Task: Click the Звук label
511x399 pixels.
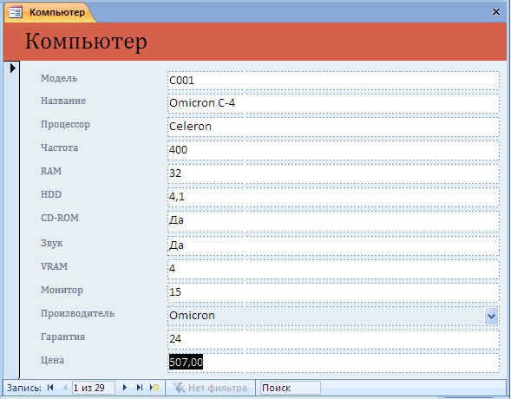Action: click(x=52, y=244)
